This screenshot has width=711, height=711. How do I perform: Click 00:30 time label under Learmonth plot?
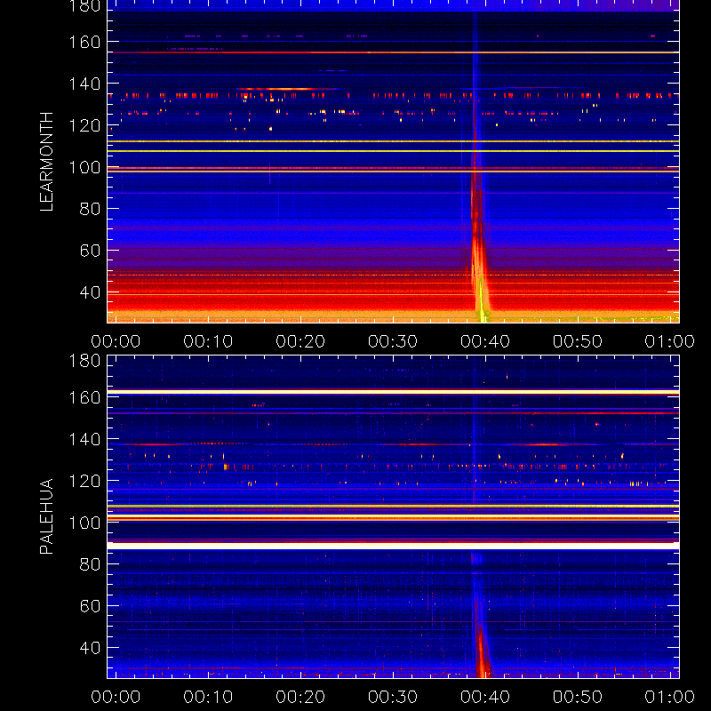pyautogui.click(x=393, y=341)
